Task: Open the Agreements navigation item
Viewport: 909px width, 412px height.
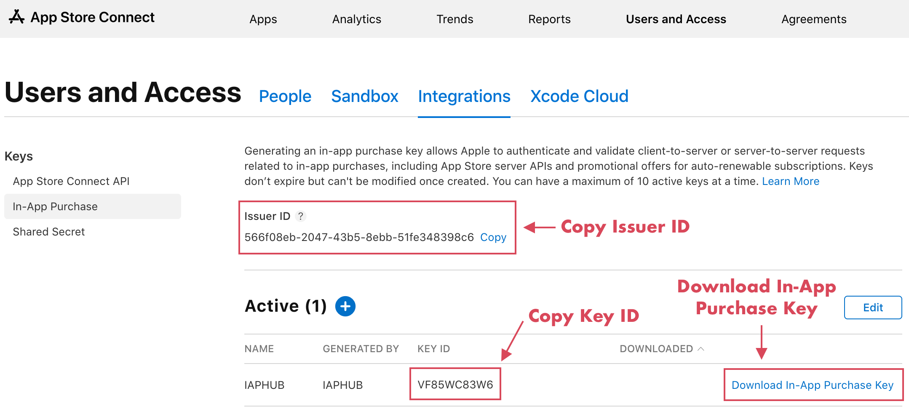Action: pyautogui.click(x=814, y=19)
